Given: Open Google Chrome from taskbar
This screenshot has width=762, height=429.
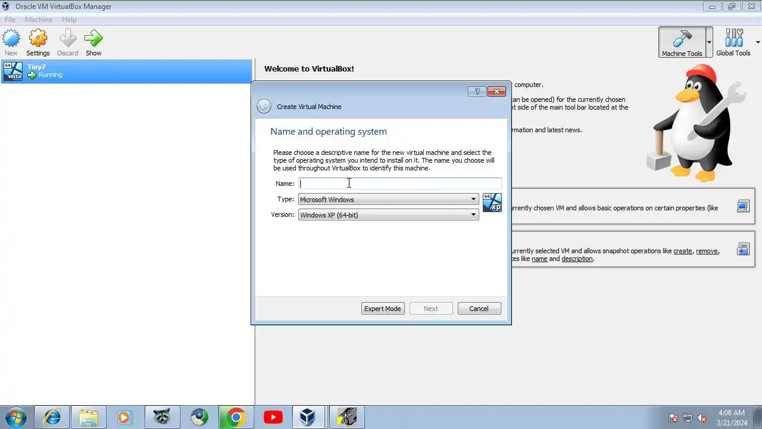Looking at the screenshot, I should coord(236,417).
